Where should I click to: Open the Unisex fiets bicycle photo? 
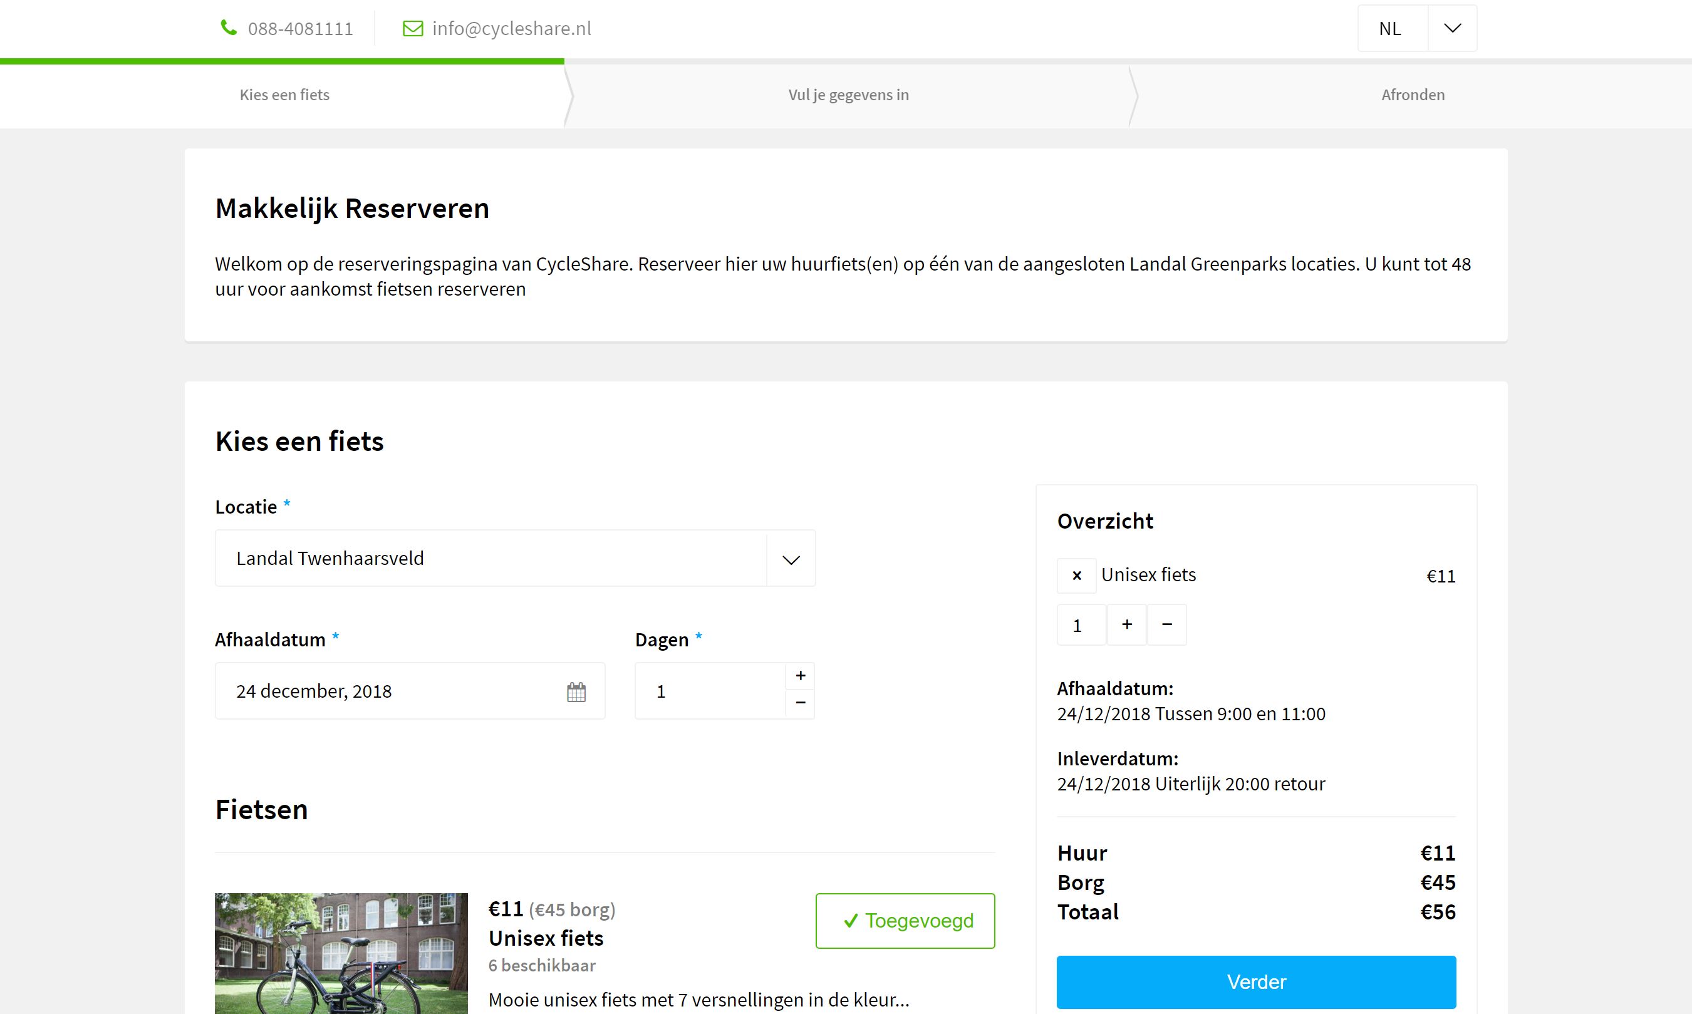point(341,953)
